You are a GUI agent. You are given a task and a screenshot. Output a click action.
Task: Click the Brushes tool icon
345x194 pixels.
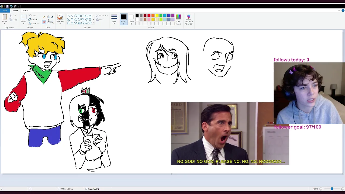(x=60, y=17)
